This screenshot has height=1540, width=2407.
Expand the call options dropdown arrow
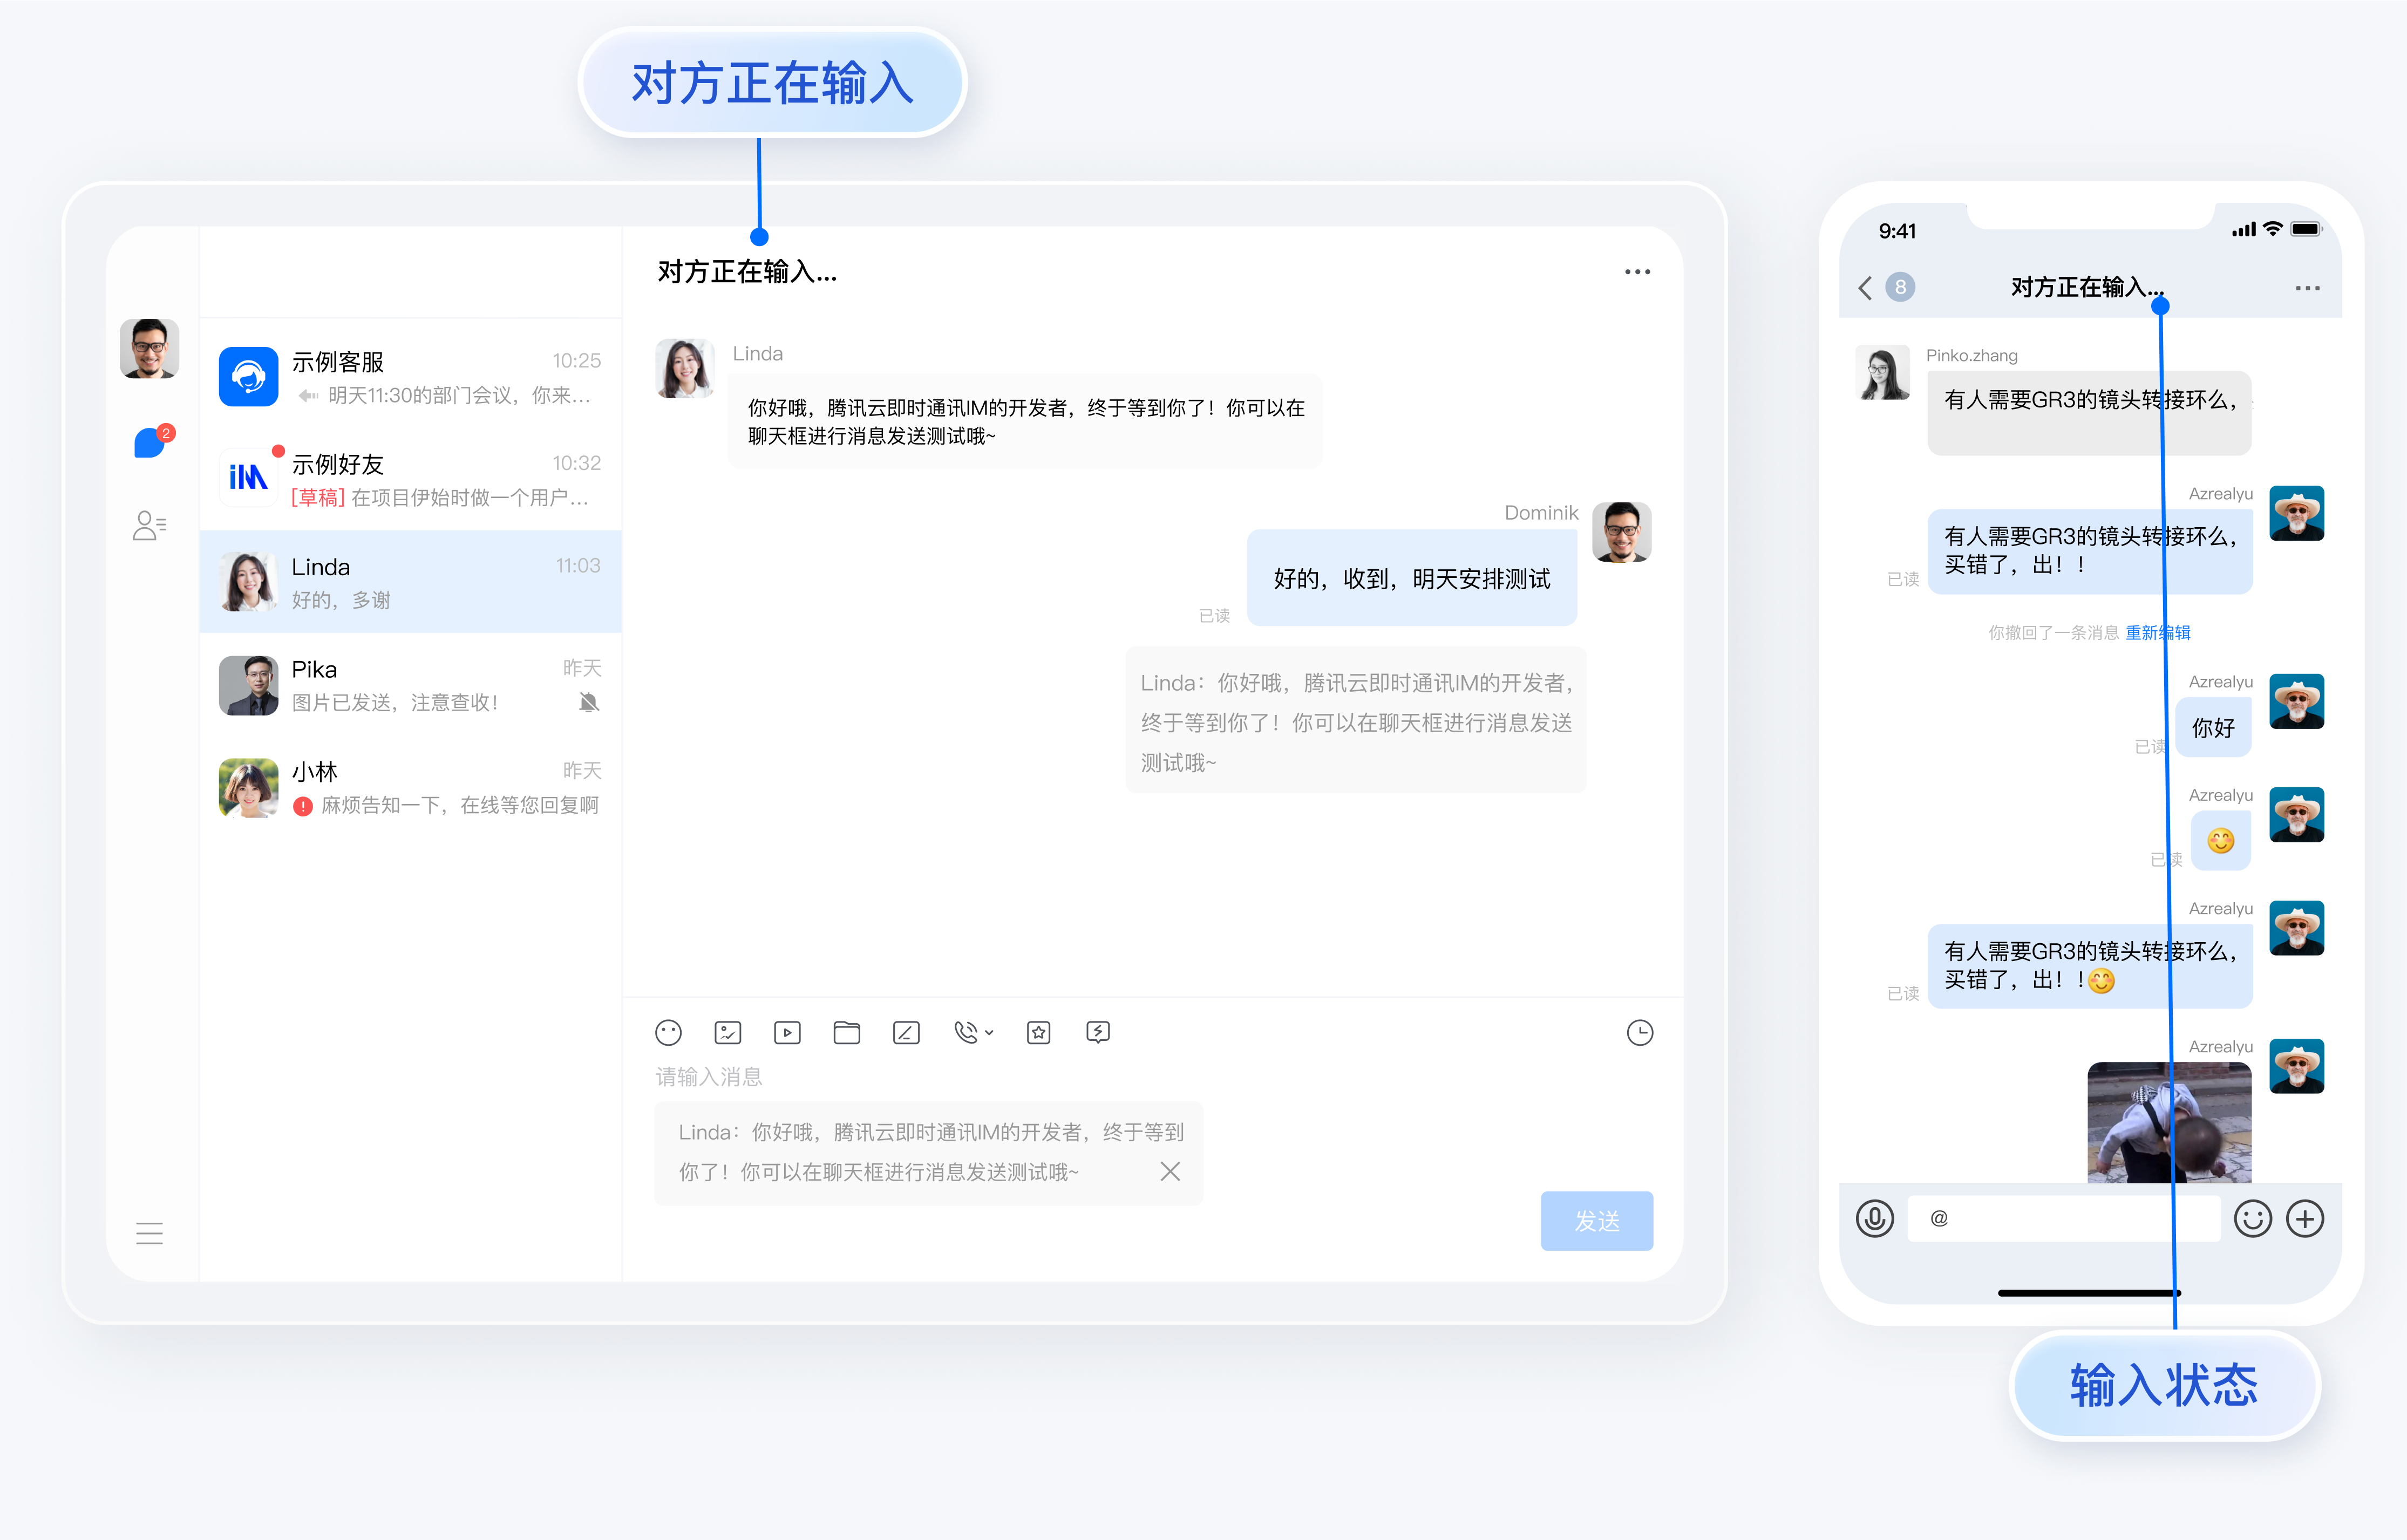989,1032
